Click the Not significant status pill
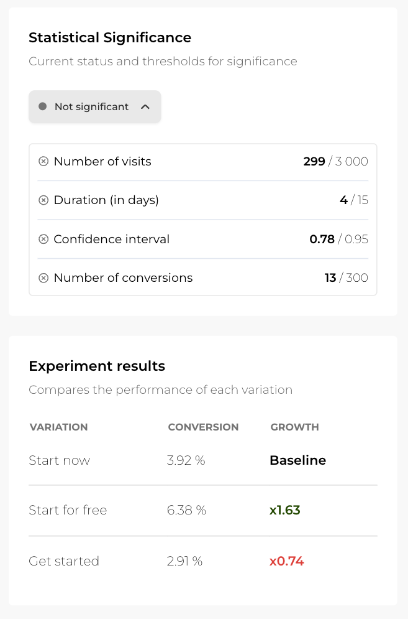Viewport: 408px width, 619px height. click(x=94, y=106)
